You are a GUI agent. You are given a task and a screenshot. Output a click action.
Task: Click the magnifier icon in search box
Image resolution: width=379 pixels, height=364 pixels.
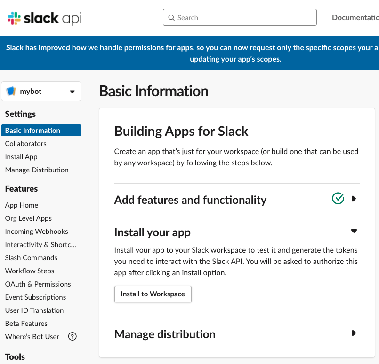(x=171, y=18)
